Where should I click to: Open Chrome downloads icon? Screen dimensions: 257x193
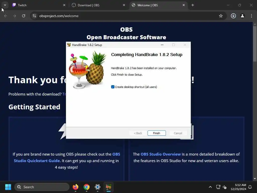coord(233,16)
